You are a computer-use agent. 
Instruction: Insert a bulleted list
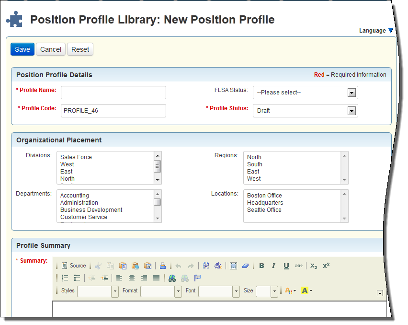[x=77, y=278]
